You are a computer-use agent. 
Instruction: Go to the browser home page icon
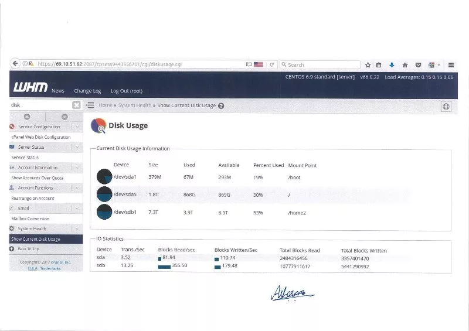click(405, 65)
